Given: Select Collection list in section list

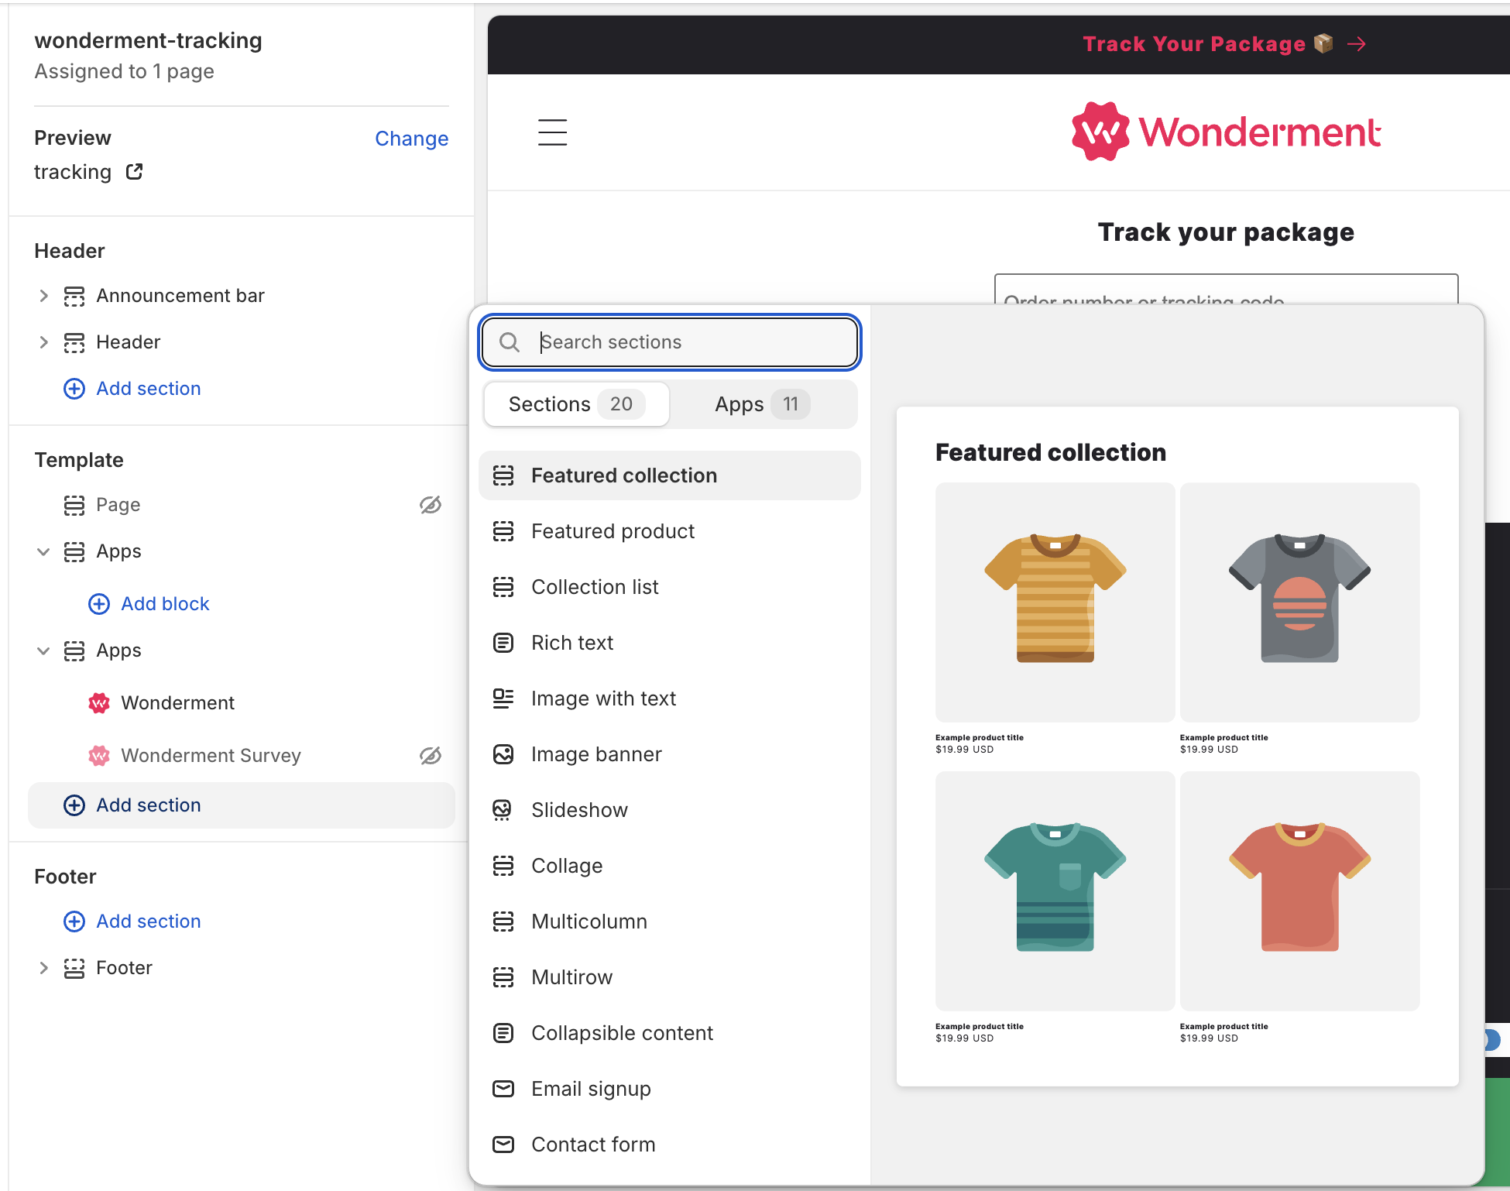Looking at the screenshot, I should click(670, 587).
